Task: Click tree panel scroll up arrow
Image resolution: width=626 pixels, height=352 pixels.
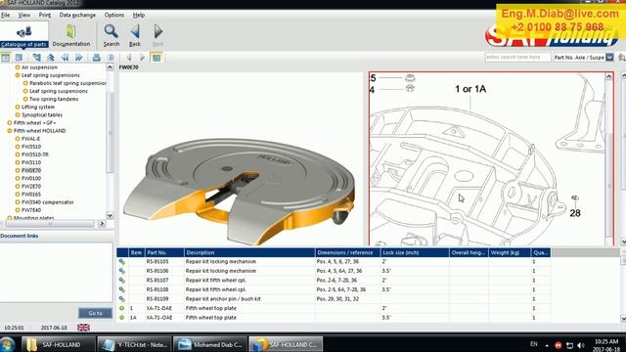Action: point(111,67)
